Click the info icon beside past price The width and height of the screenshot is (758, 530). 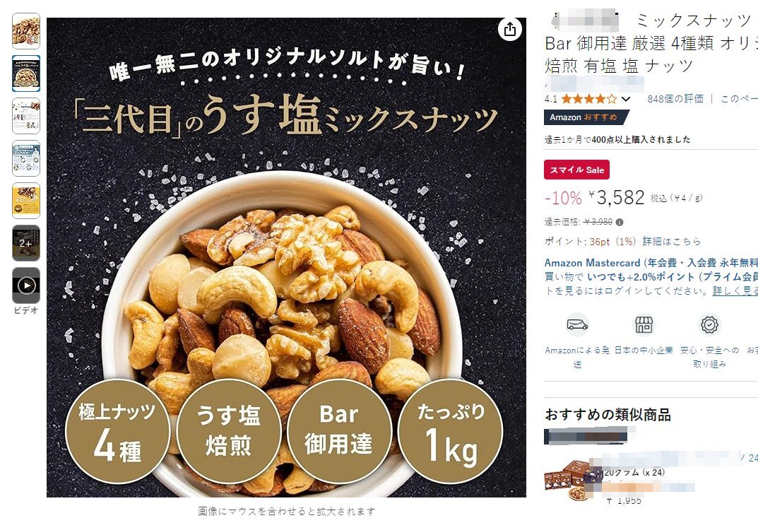pyautogui.click(x=620, y=223)
